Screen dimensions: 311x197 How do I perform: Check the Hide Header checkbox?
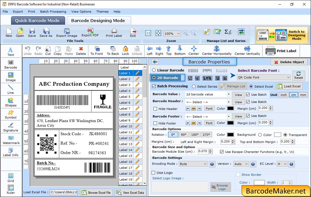(x=155, y=109)
